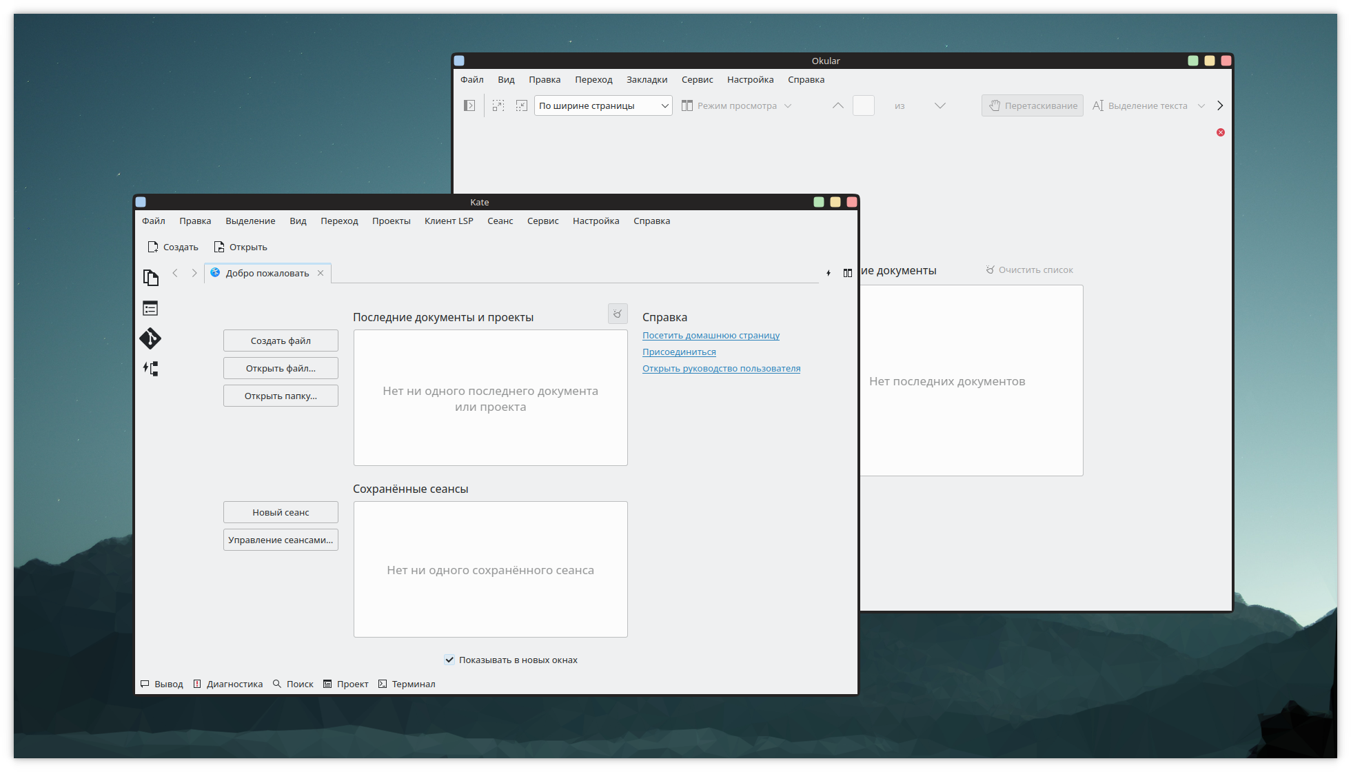This screenshot has height=772, width=1351.
Task: Click the 'Создать файл' button
Action: pyautogui.click(x=281, y=341)
